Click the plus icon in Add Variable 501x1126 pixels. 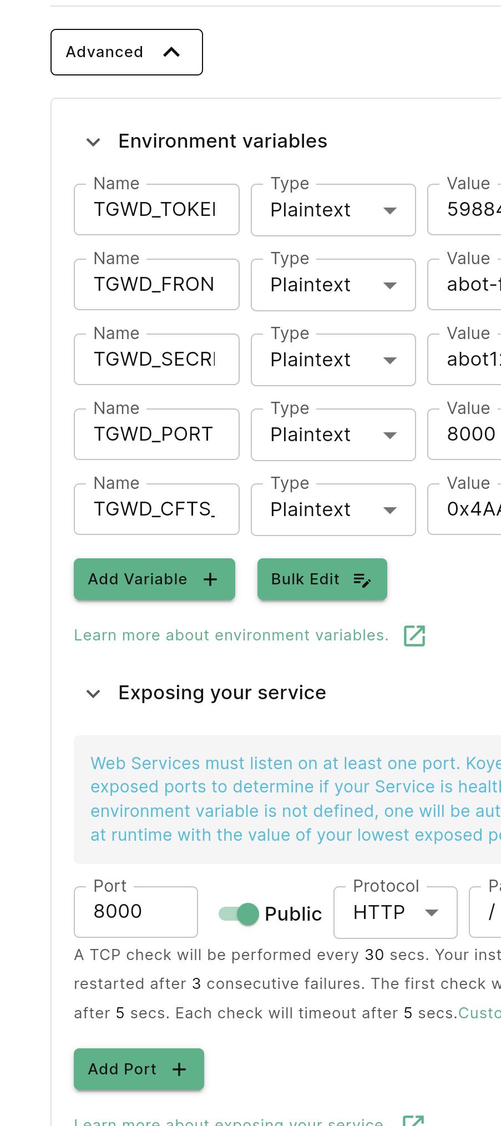click(210, 579)
